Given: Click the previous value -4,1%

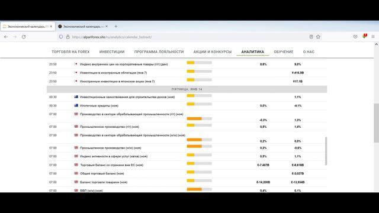Looking at the screenshot, I should [297, 105].
